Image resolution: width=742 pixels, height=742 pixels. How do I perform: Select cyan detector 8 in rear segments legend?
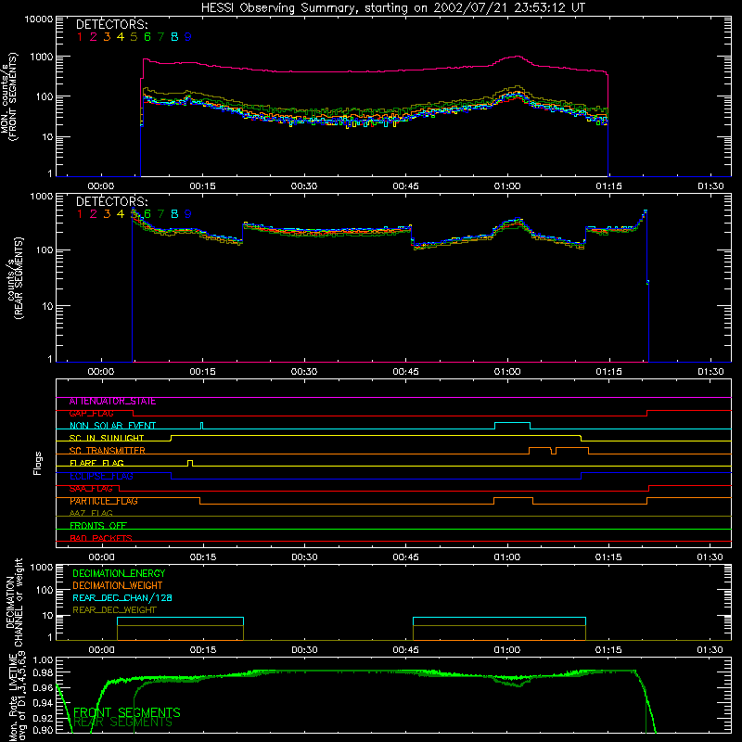click(x=174, y=214)
